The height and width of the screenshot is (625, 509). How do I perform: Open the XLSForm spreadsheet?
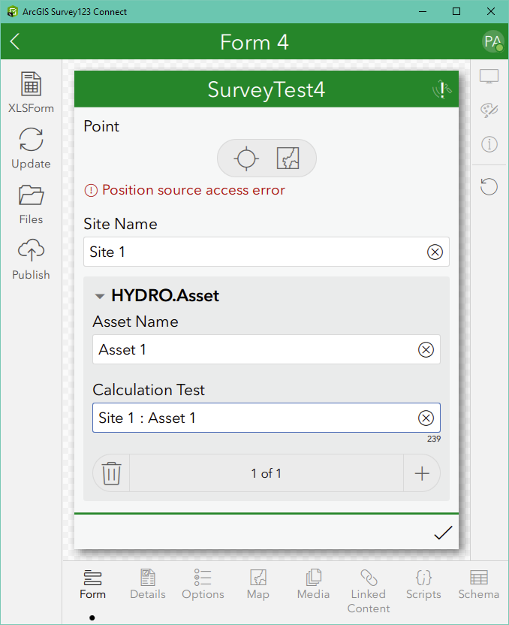coord(31,92)
